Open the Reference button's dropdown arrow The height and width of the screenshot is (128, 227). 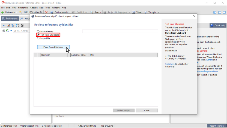click(x=17, y=12)
